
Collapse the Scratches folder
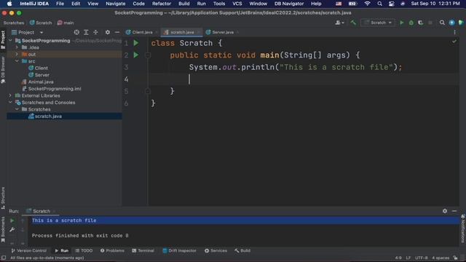17,109
